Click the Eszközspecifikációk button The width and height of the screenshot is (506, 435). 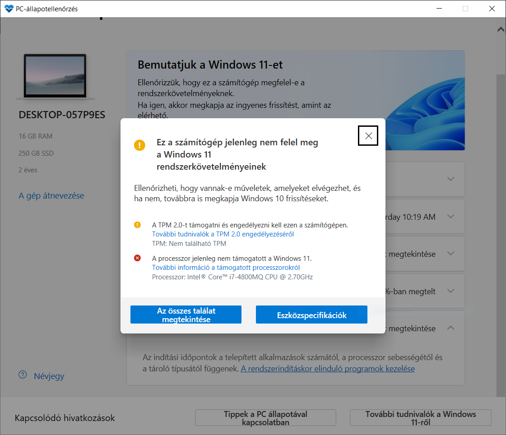[x=311, y=315]
